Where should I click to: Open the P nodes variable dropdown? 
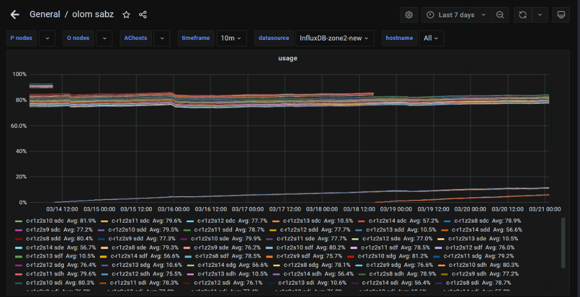pos(48,38)
